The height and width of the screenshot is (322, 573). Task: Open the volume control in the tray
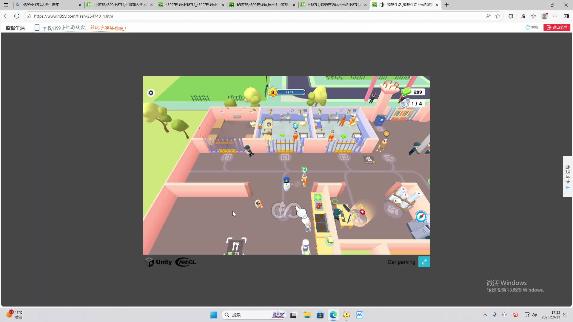534,315
